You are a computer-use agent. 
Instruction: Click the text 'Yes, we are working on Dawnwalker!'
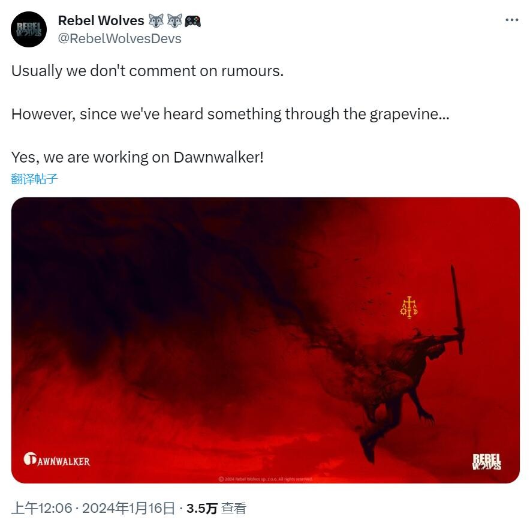coord(137,158)
